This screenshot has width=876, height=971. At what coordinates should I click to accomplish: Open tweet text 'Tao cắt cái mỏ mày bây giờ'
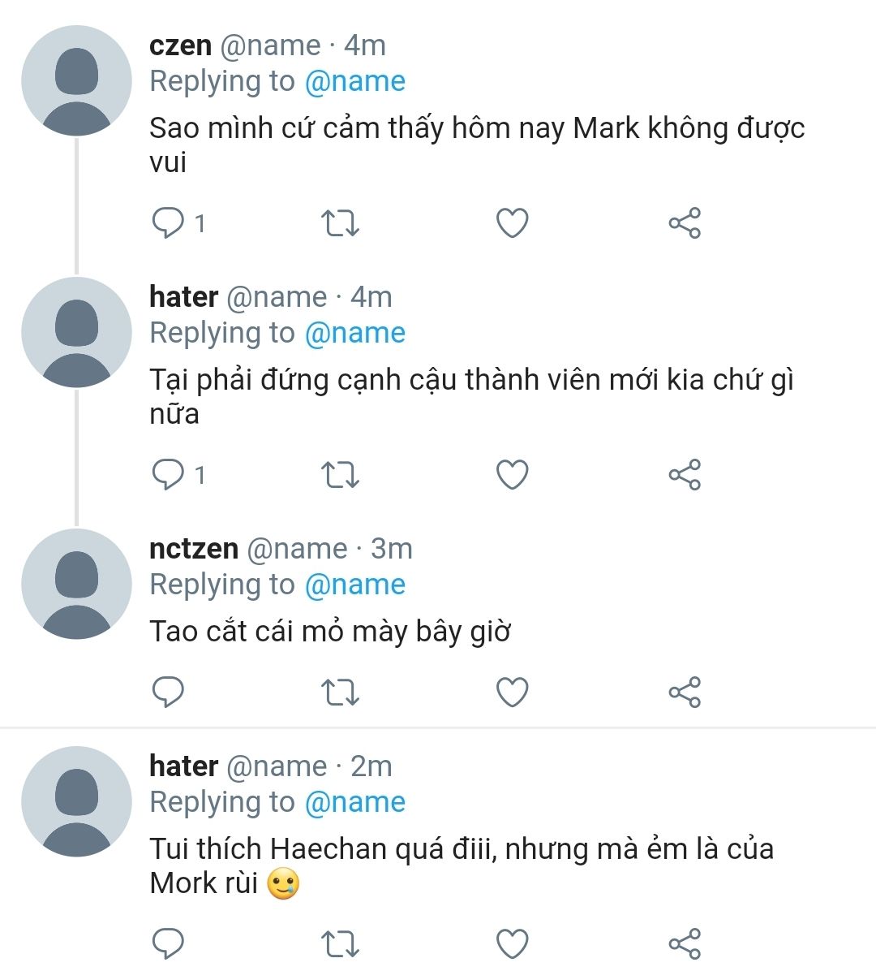pyautogui.click(x=329, y=632)
